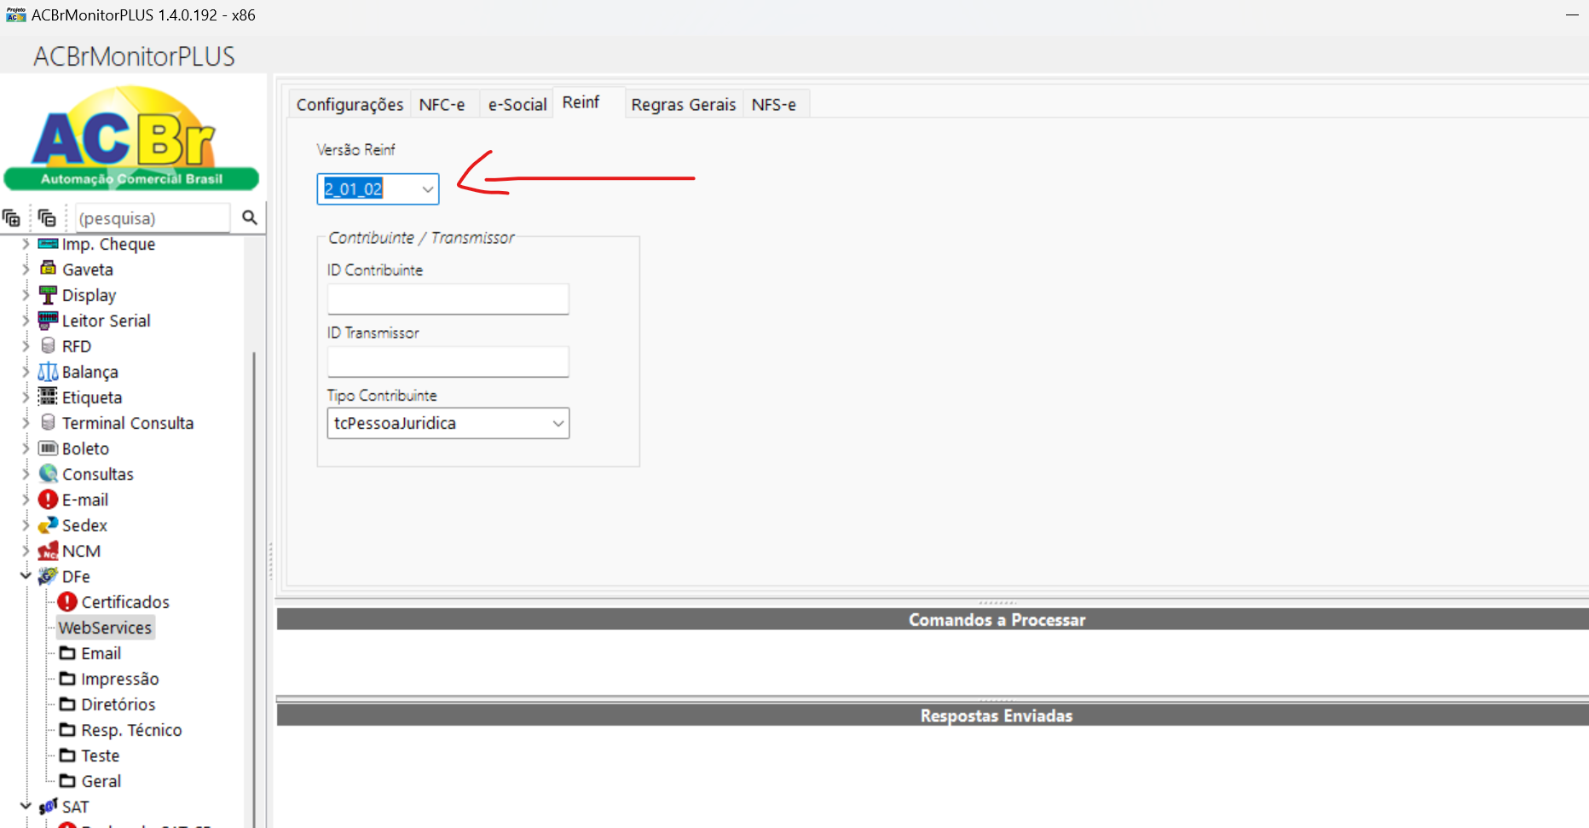Minimize the ACBrMonitorPLUS window
Viewport: 1589px width, 828px height.
pyautogui.click(x=1572, y=14)
